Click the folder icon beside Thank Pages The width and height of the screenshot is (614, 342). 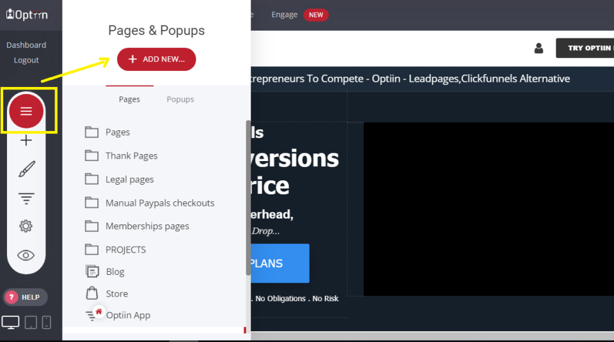coord(91,156)
